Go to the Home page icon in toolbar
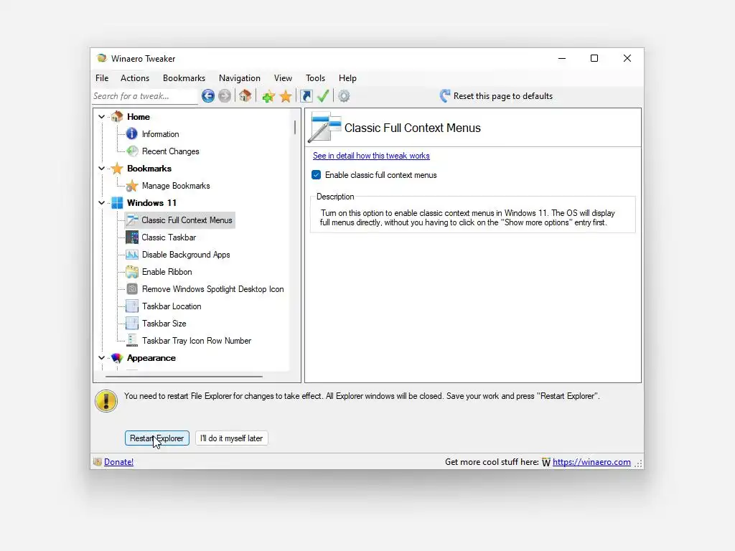 245,96
